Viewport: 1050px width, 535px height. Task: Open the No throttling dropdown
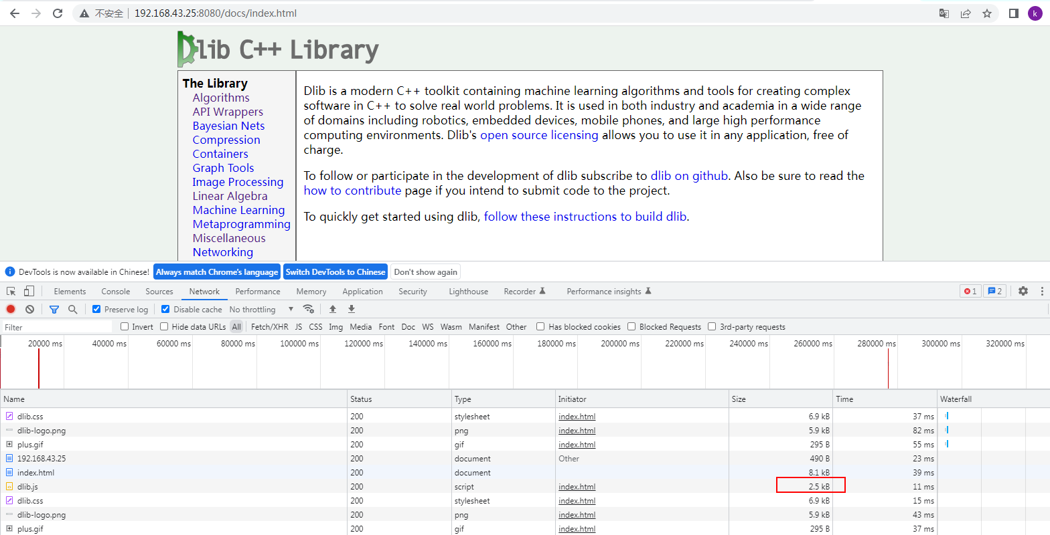click(x=261, y=310)
